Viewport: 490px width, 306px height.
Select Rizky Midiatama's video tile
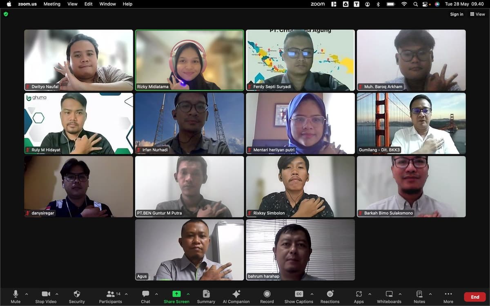189,60
